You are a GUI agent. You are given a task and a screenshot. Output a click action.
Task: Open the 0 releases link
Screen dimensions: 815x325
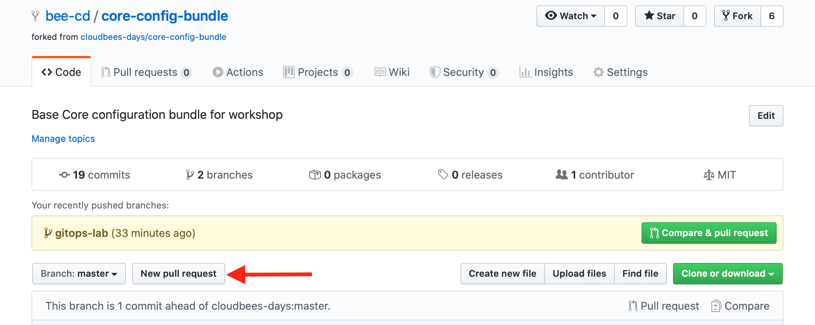(470, 175)
